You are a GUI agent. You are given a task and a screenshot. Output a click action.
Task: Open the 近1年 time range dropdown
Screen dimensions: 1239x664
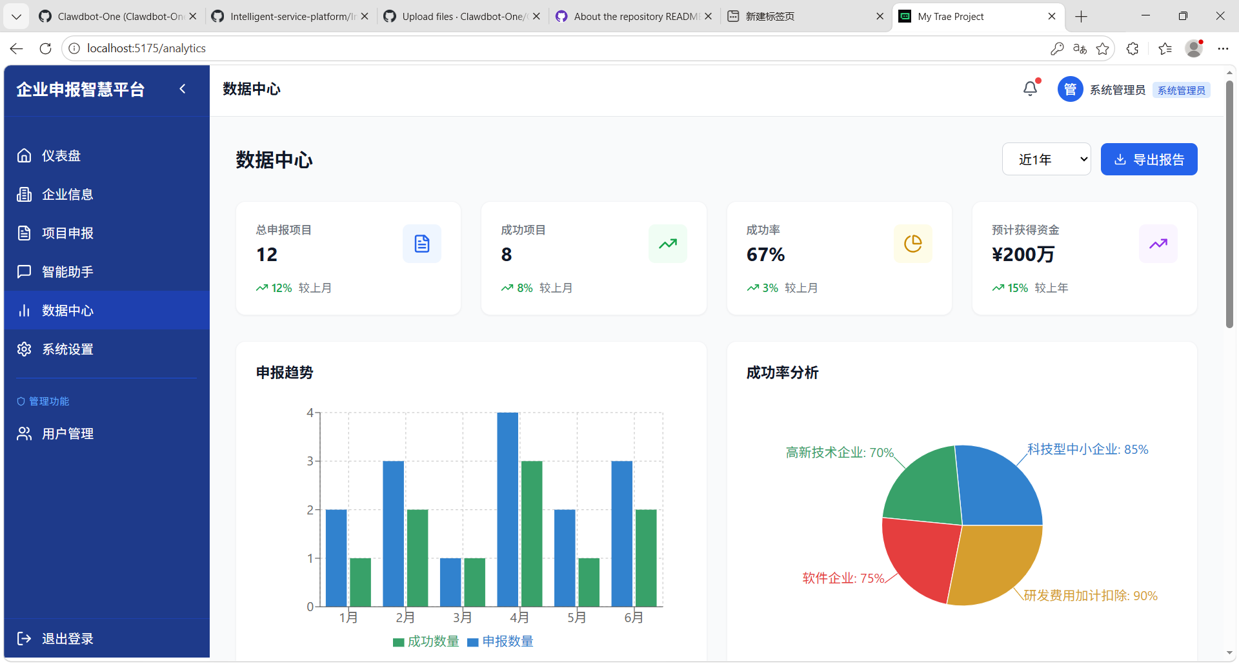tap(1046, 159)
